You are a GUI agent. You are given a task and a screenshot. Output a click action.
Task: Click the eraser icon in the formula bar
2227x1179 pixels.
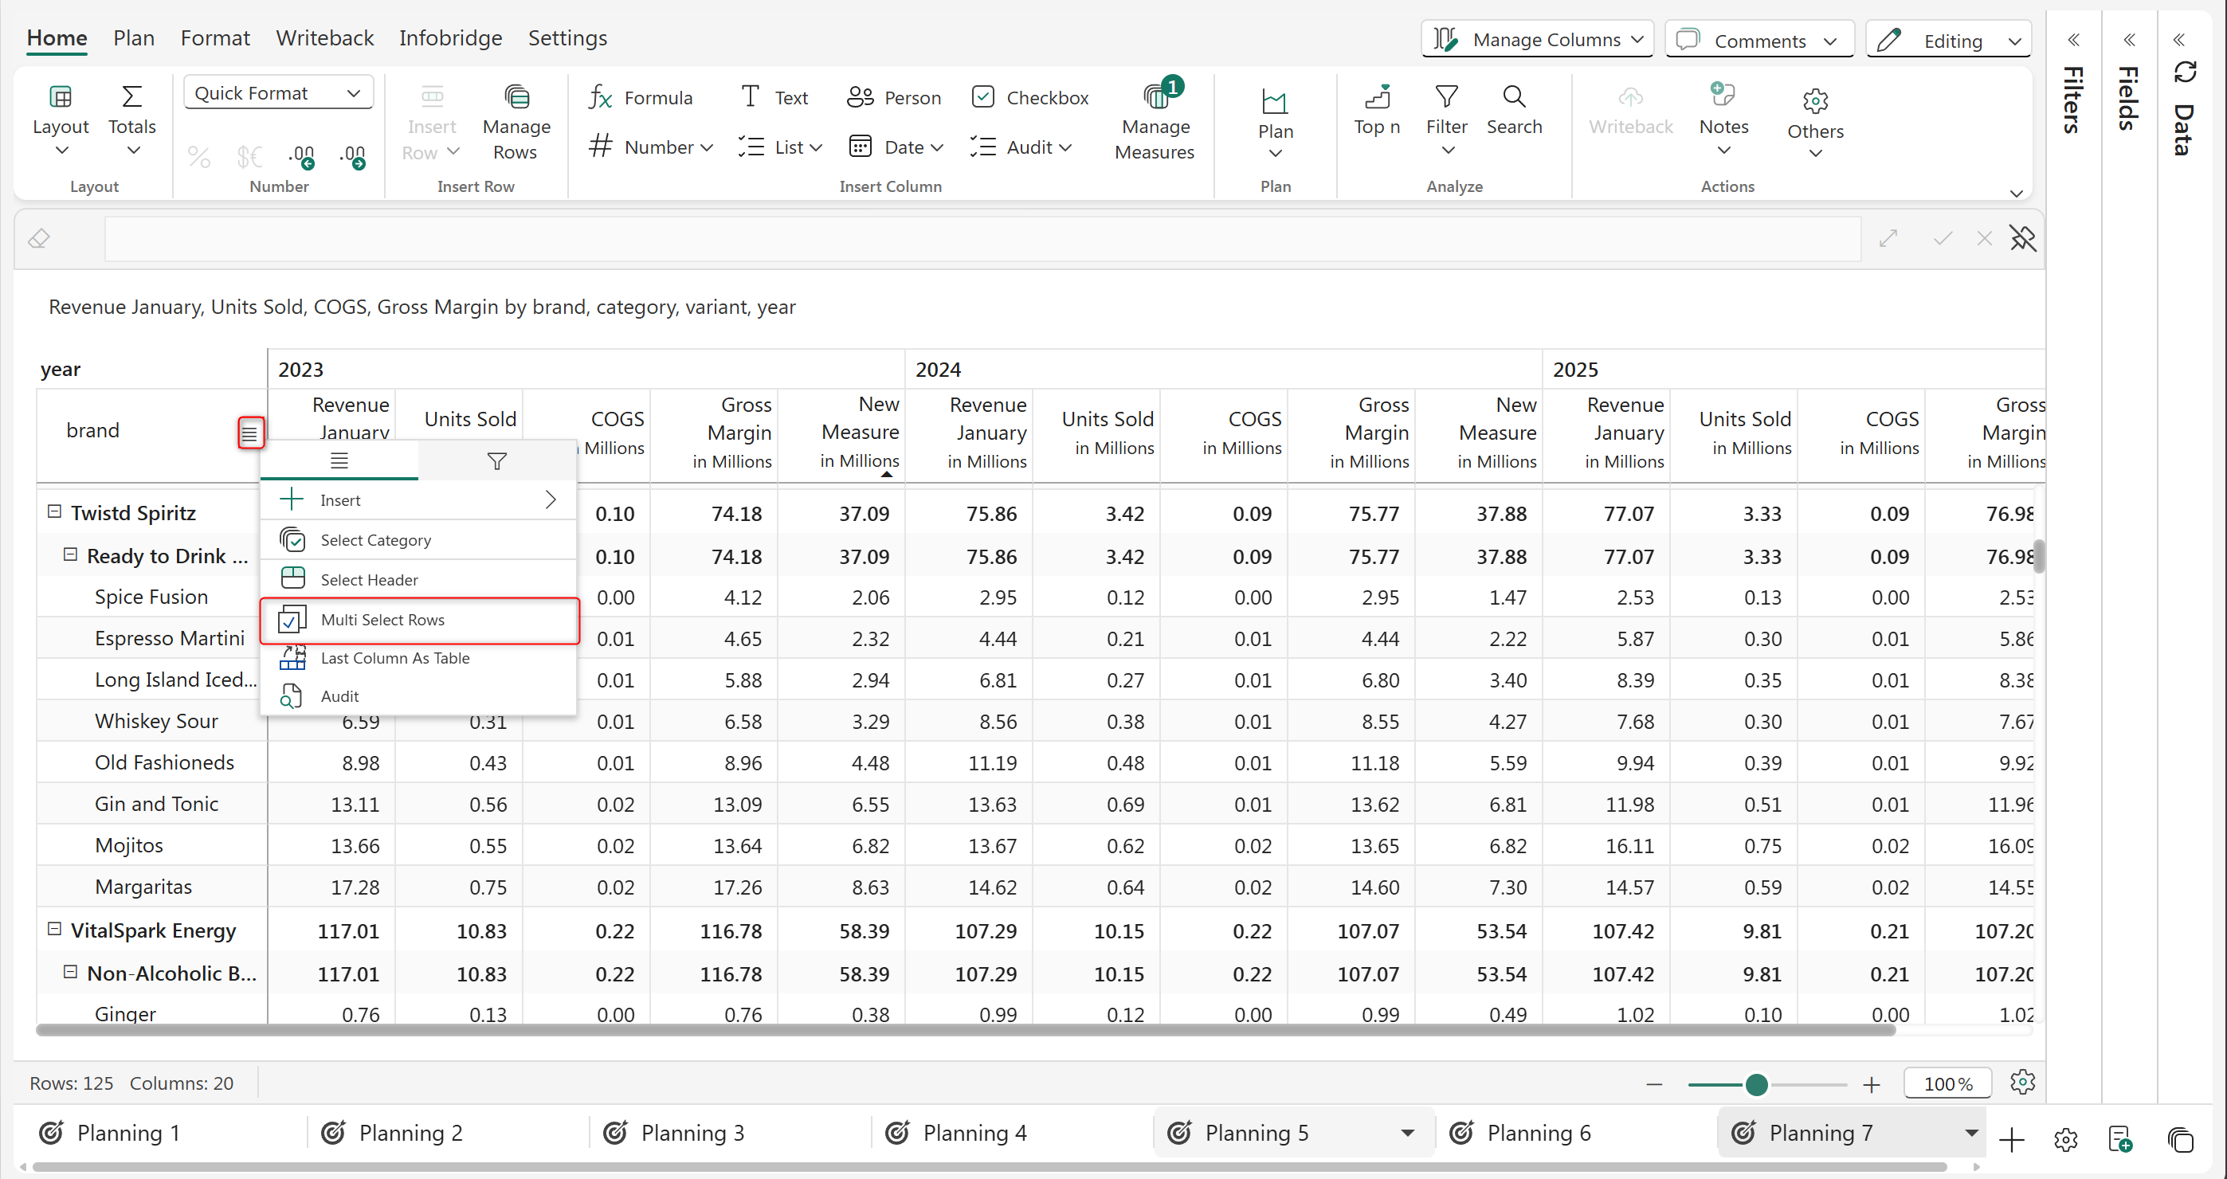[x=39, y=238]
